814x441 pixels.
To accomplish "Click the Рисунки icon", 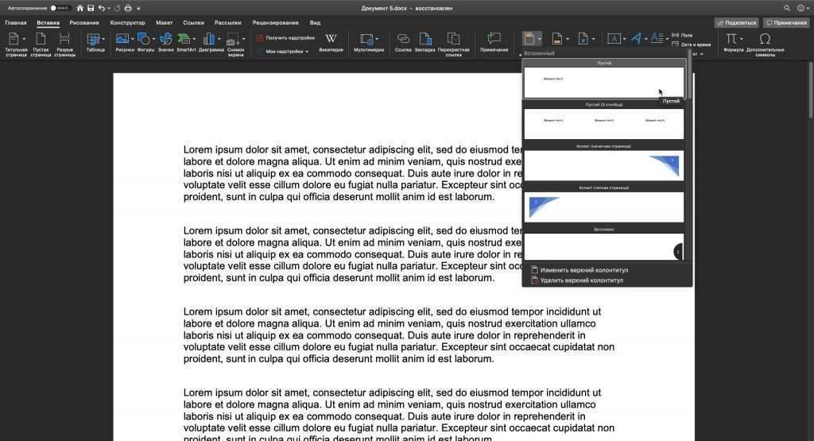I will pyautogui.click(x=122, y=39).
